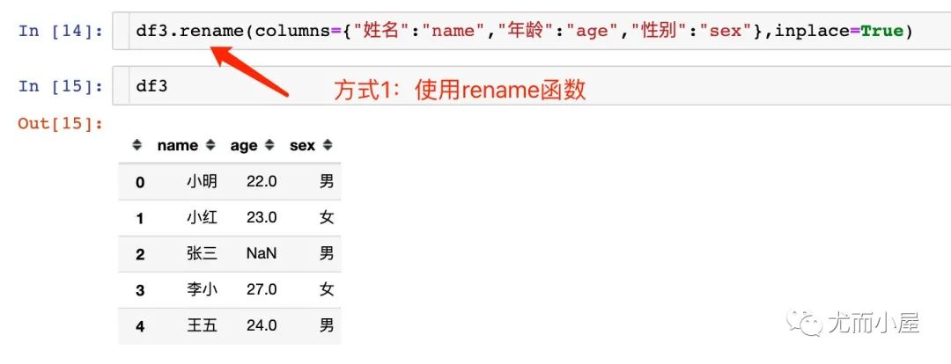The width and height of the screenshot is (951, 364).
Task: Click row index 3 in the table
Action: [140, 290]
